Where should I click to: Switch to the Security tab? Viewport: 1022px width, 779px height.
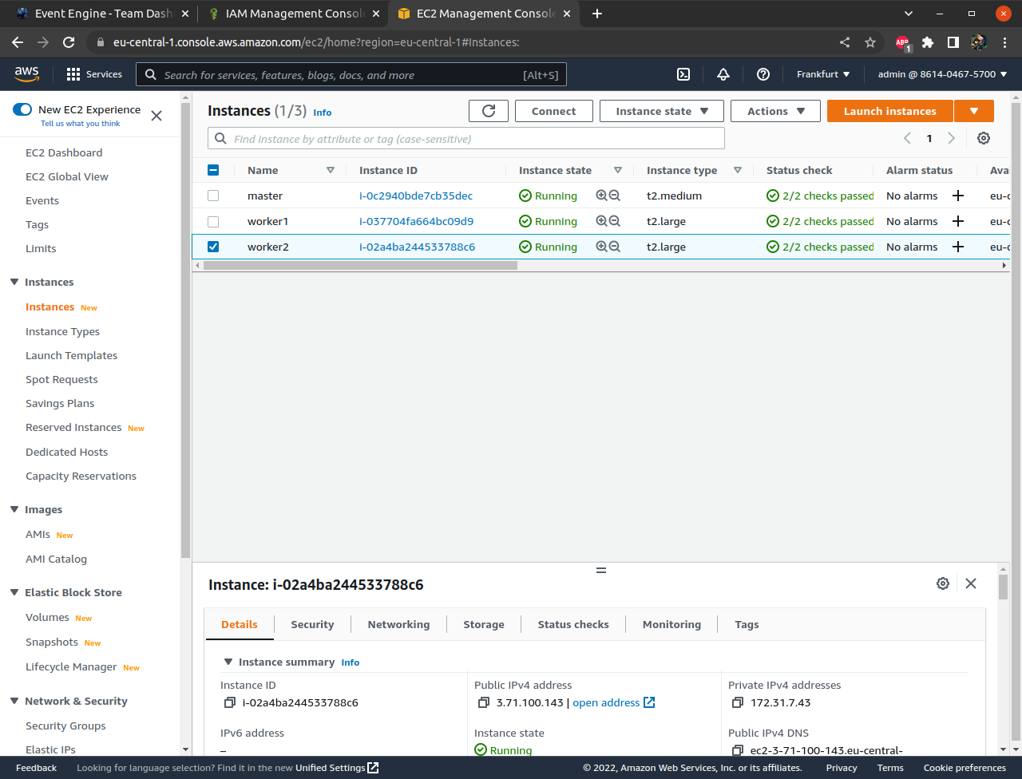(312, 624)
